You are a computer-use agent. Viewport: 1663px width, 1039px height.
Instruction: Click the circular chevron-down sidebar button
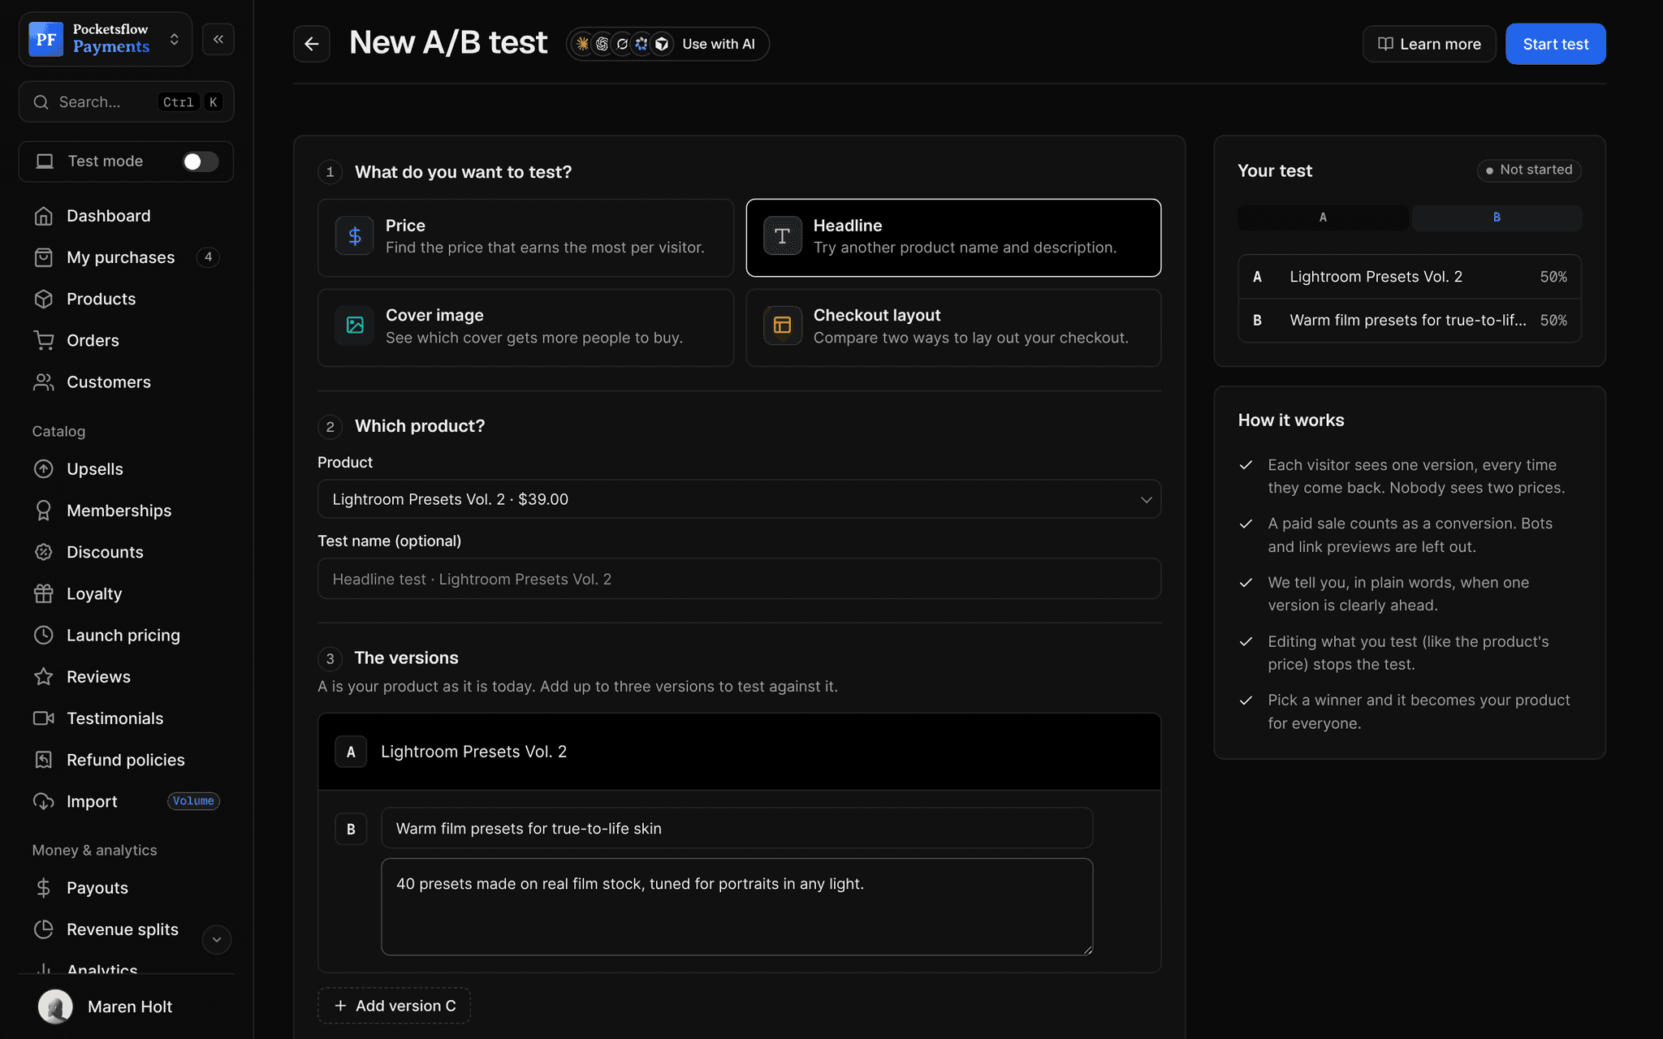pyautogui.click(x=217, y=939)
